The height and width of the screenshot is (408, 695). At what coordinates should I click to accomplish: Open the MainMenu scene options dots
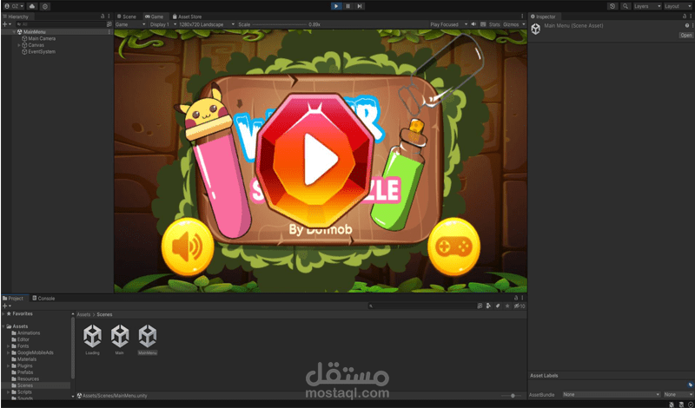tap(109, 32)
